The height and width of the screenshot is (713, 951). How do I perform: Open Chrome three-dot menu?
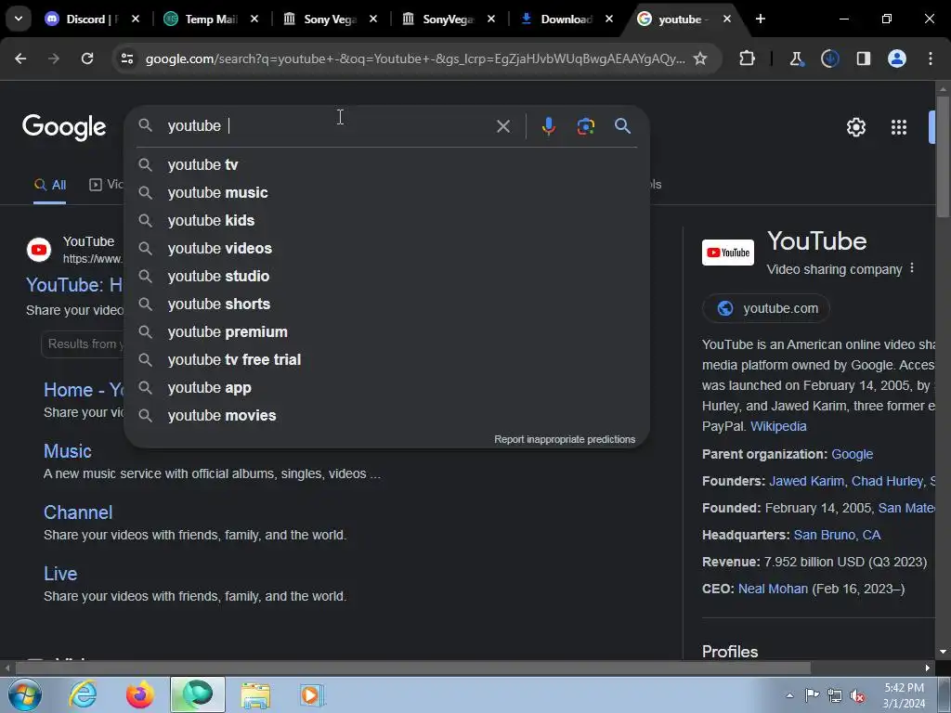pyautogui.click(x=931, y=58)
